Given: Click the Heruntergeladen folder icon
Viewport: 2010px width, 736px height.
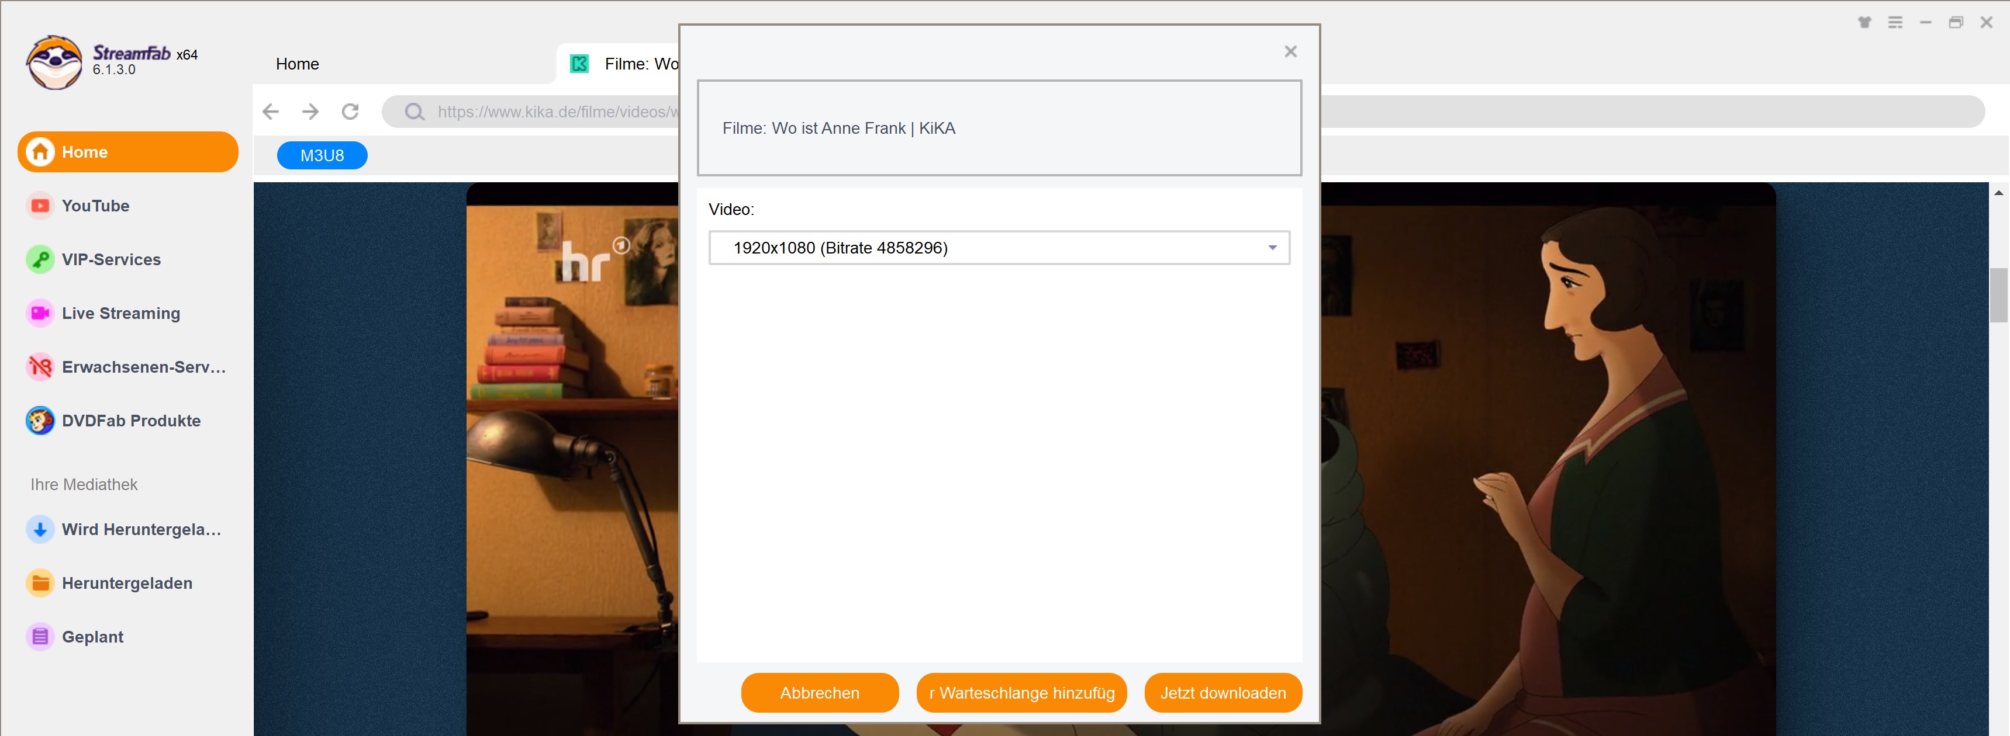Looking at the screenshot, I should pyautogui.click(x=40, y=583).
